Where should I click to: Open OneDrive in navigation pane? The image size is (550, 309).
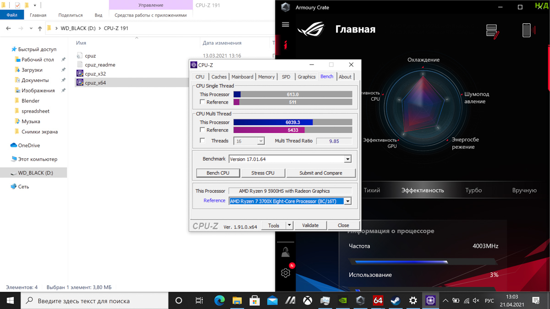(x=29, y=146)
